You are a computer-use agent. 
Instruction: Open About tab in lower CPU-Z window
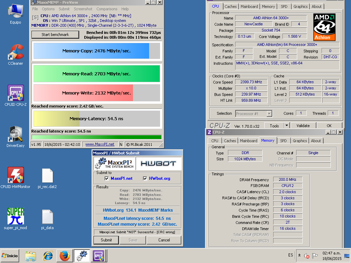point(316,141)
